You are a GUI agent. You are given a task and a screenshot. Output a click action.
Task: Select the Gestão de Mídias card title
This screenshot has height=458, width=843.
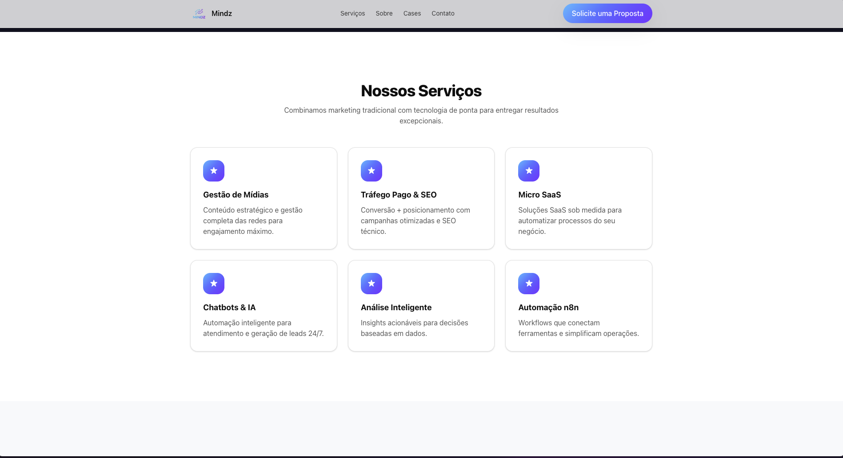tap(236, 195)
